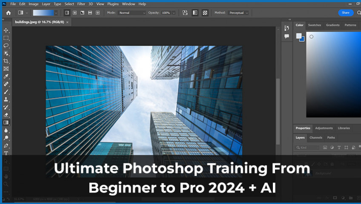Select the Brush tool
The width and height of the screenshot is (361, 204).
click(6, 92)
